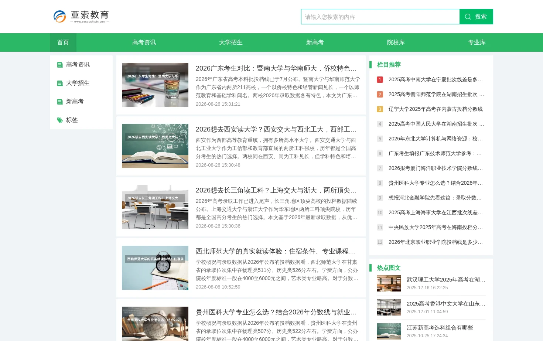Click the 高考资讯 sidebar document icon

60,65
